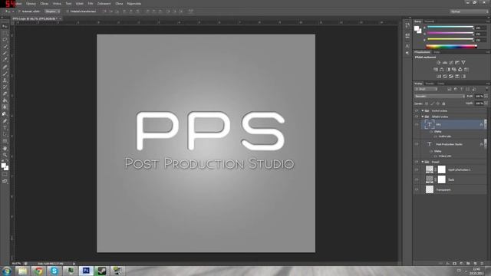Select the Lasso tool

5,40
